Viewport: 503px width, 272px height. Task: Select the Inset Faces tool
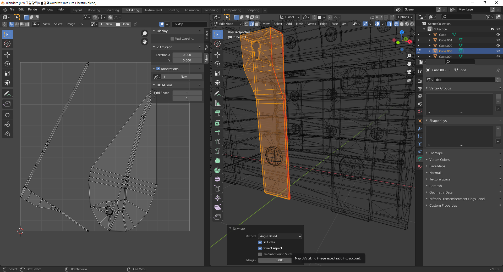(x=217, y=123)
